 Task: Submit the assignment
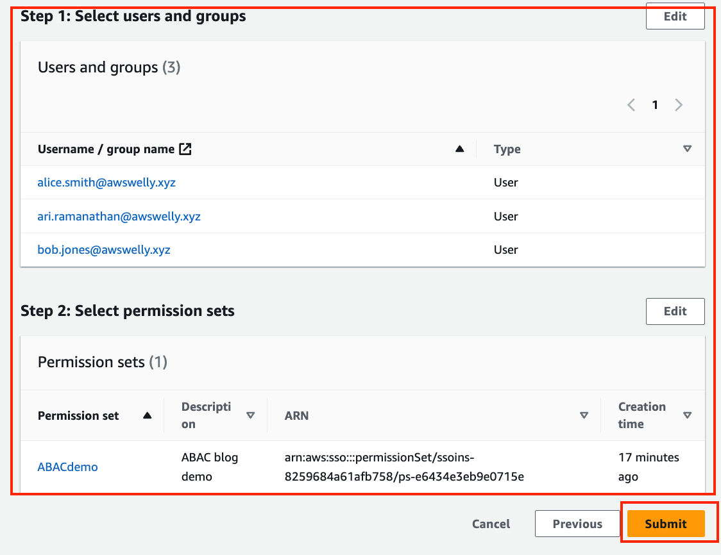pyautogui.click(x=666, y=524)
